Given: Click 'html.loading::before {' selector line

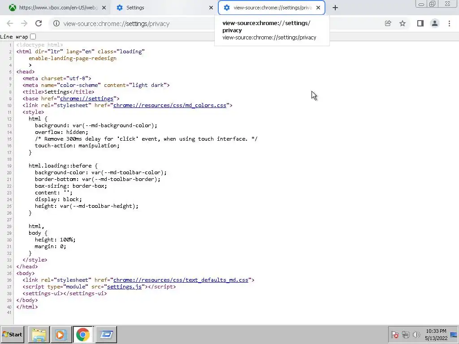Looking at the screenshot, I should [x=63, y=166].
